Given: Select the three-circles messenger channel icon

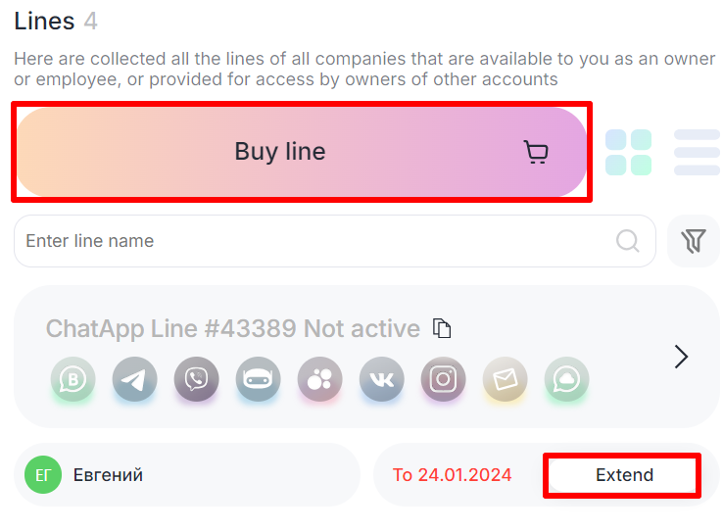Looking at the screenshot, I should (x=319, y=379).
